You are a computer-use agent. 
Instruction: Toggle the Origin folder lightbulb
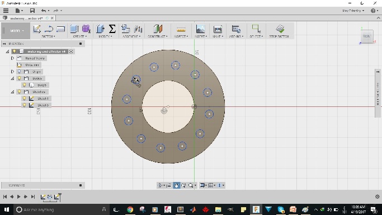pos(19,72)
